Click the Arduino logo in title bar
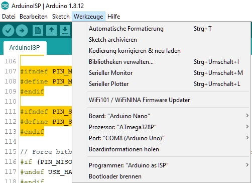The height and width of the screenshot is (183, 252). click(x=5, y=6)
